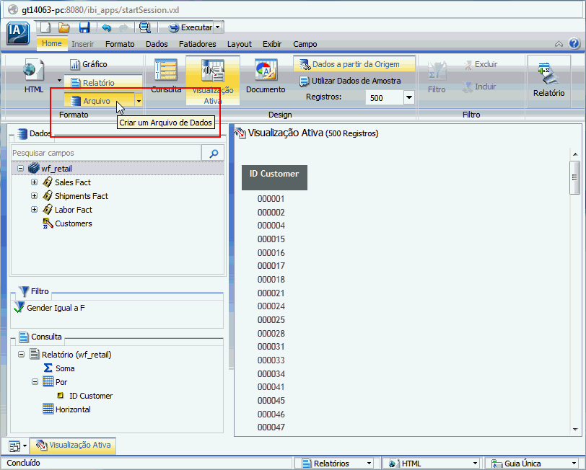
Task: Select ID Customer in the Consulta pane
Action: (x=91, y=396)
